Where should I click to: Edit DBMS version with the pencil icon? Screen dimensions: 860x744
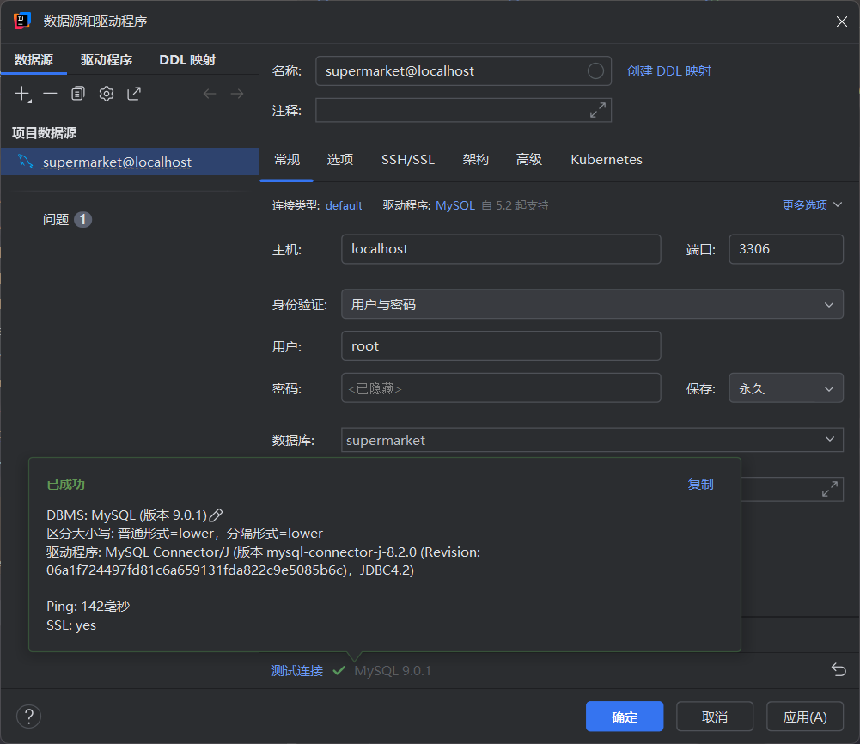point(217,515)
